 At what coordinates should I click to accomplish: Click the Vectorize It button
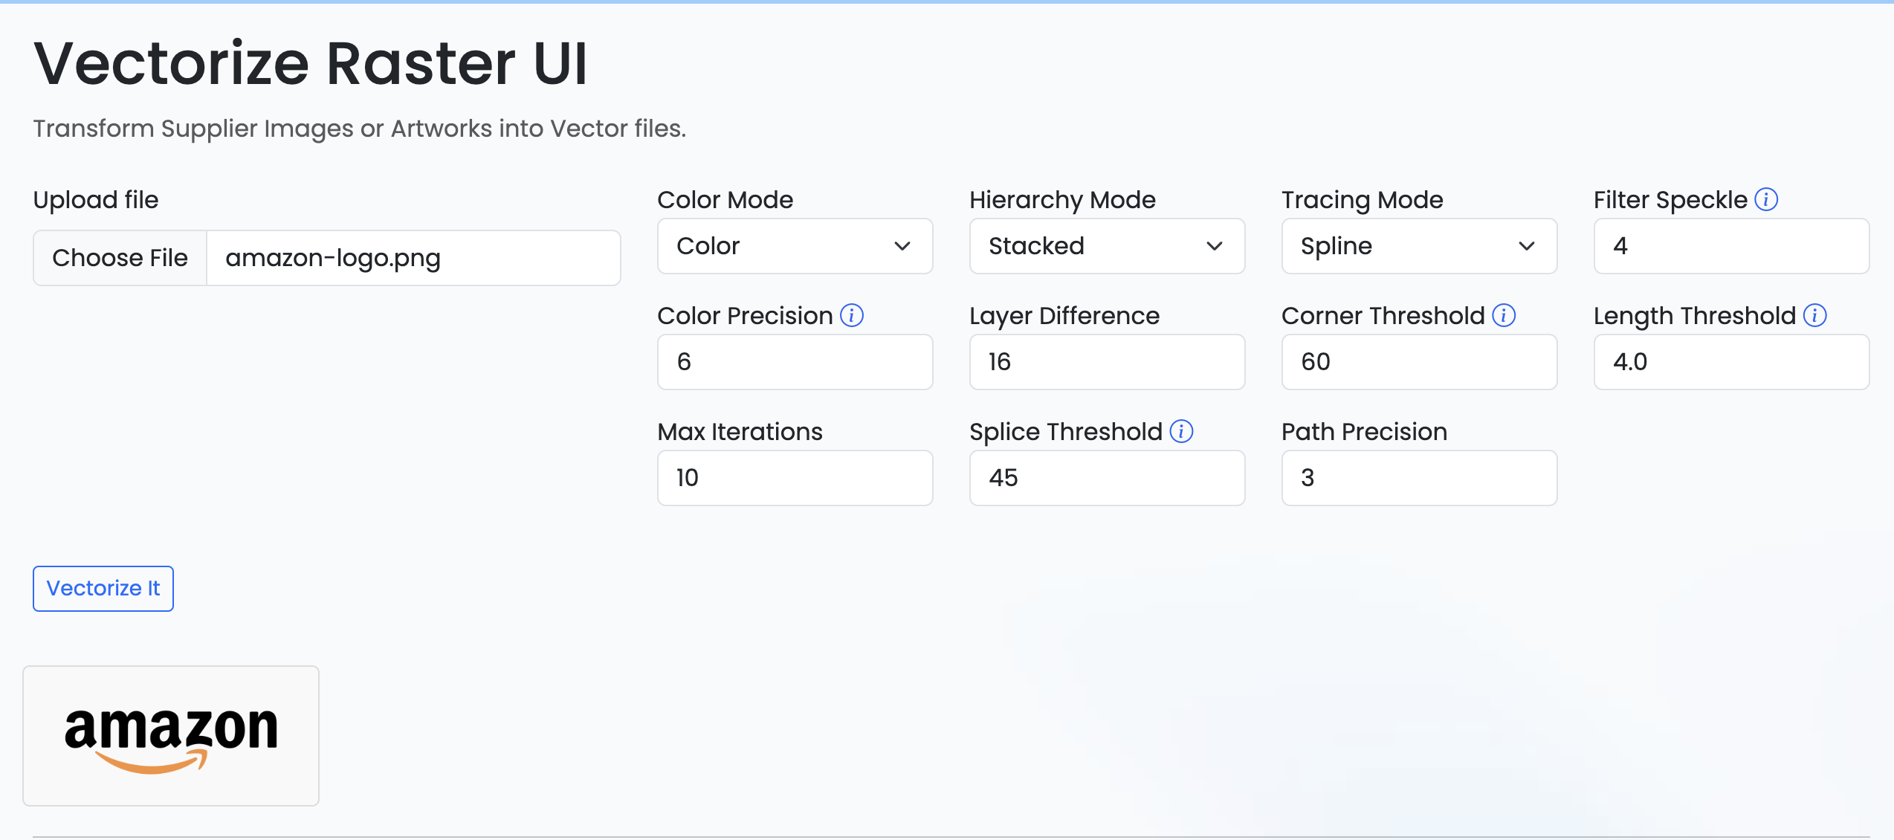(103, 589)
